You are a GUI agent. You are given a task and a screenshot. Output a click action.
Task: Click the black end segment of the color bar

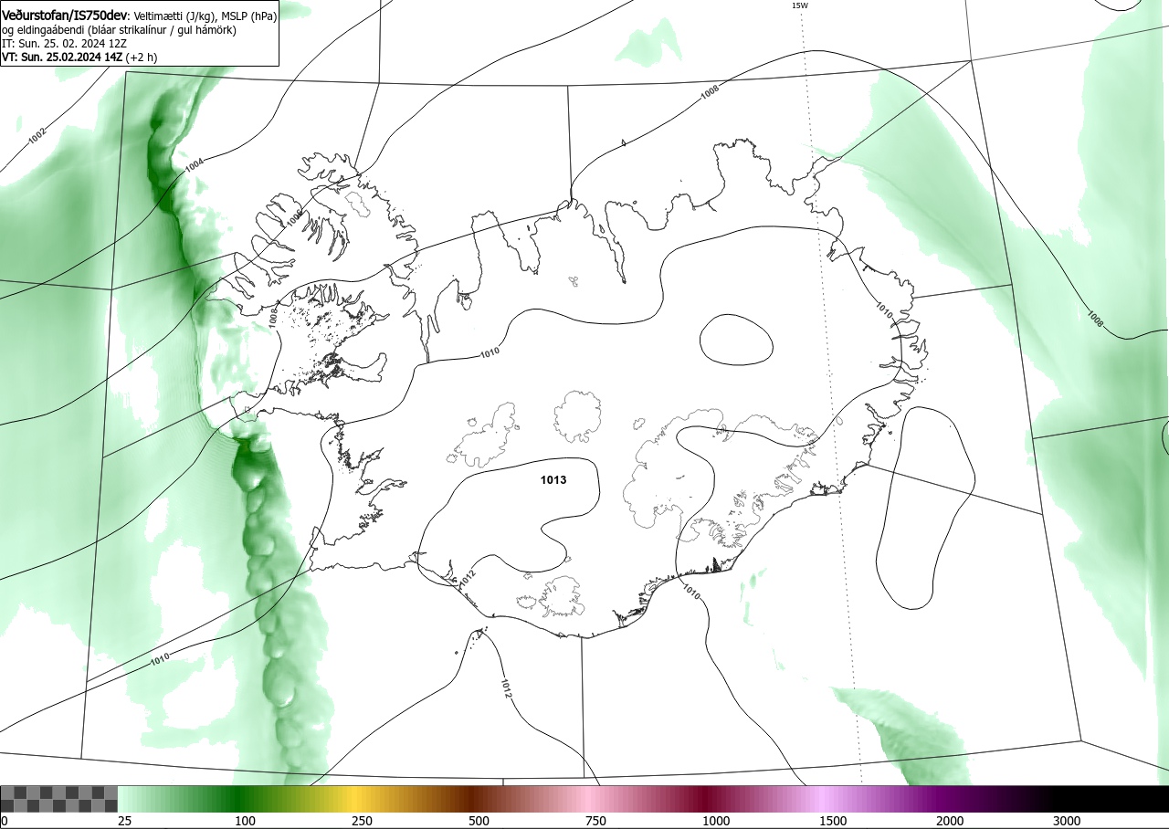pyautogui.click(x=1111, y=799)
